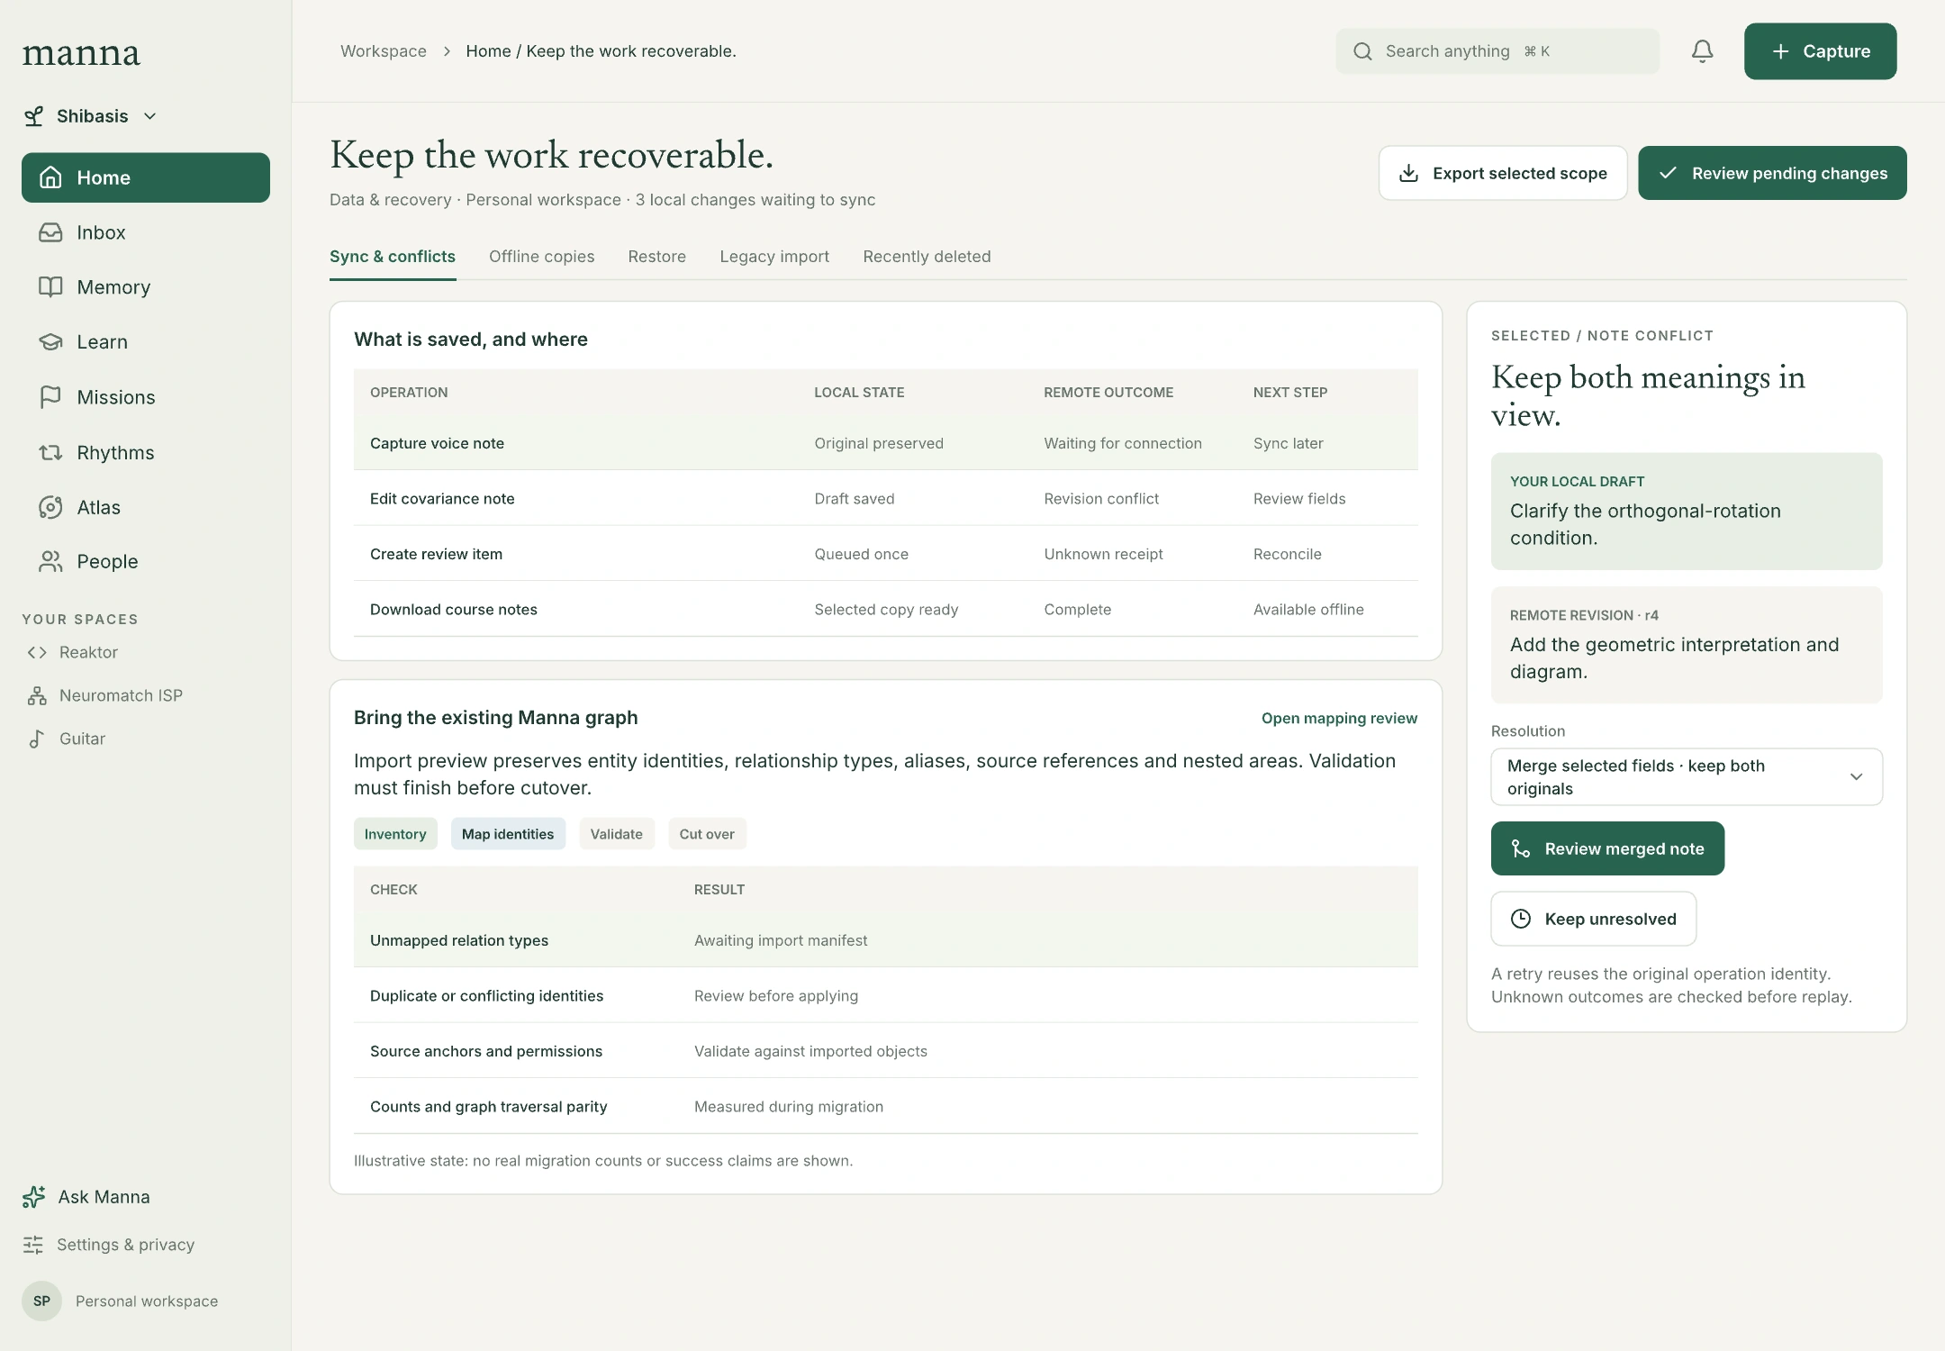Open Settings & privacy
This screenshot has height=1351, width=1945.
(109, 1245)
